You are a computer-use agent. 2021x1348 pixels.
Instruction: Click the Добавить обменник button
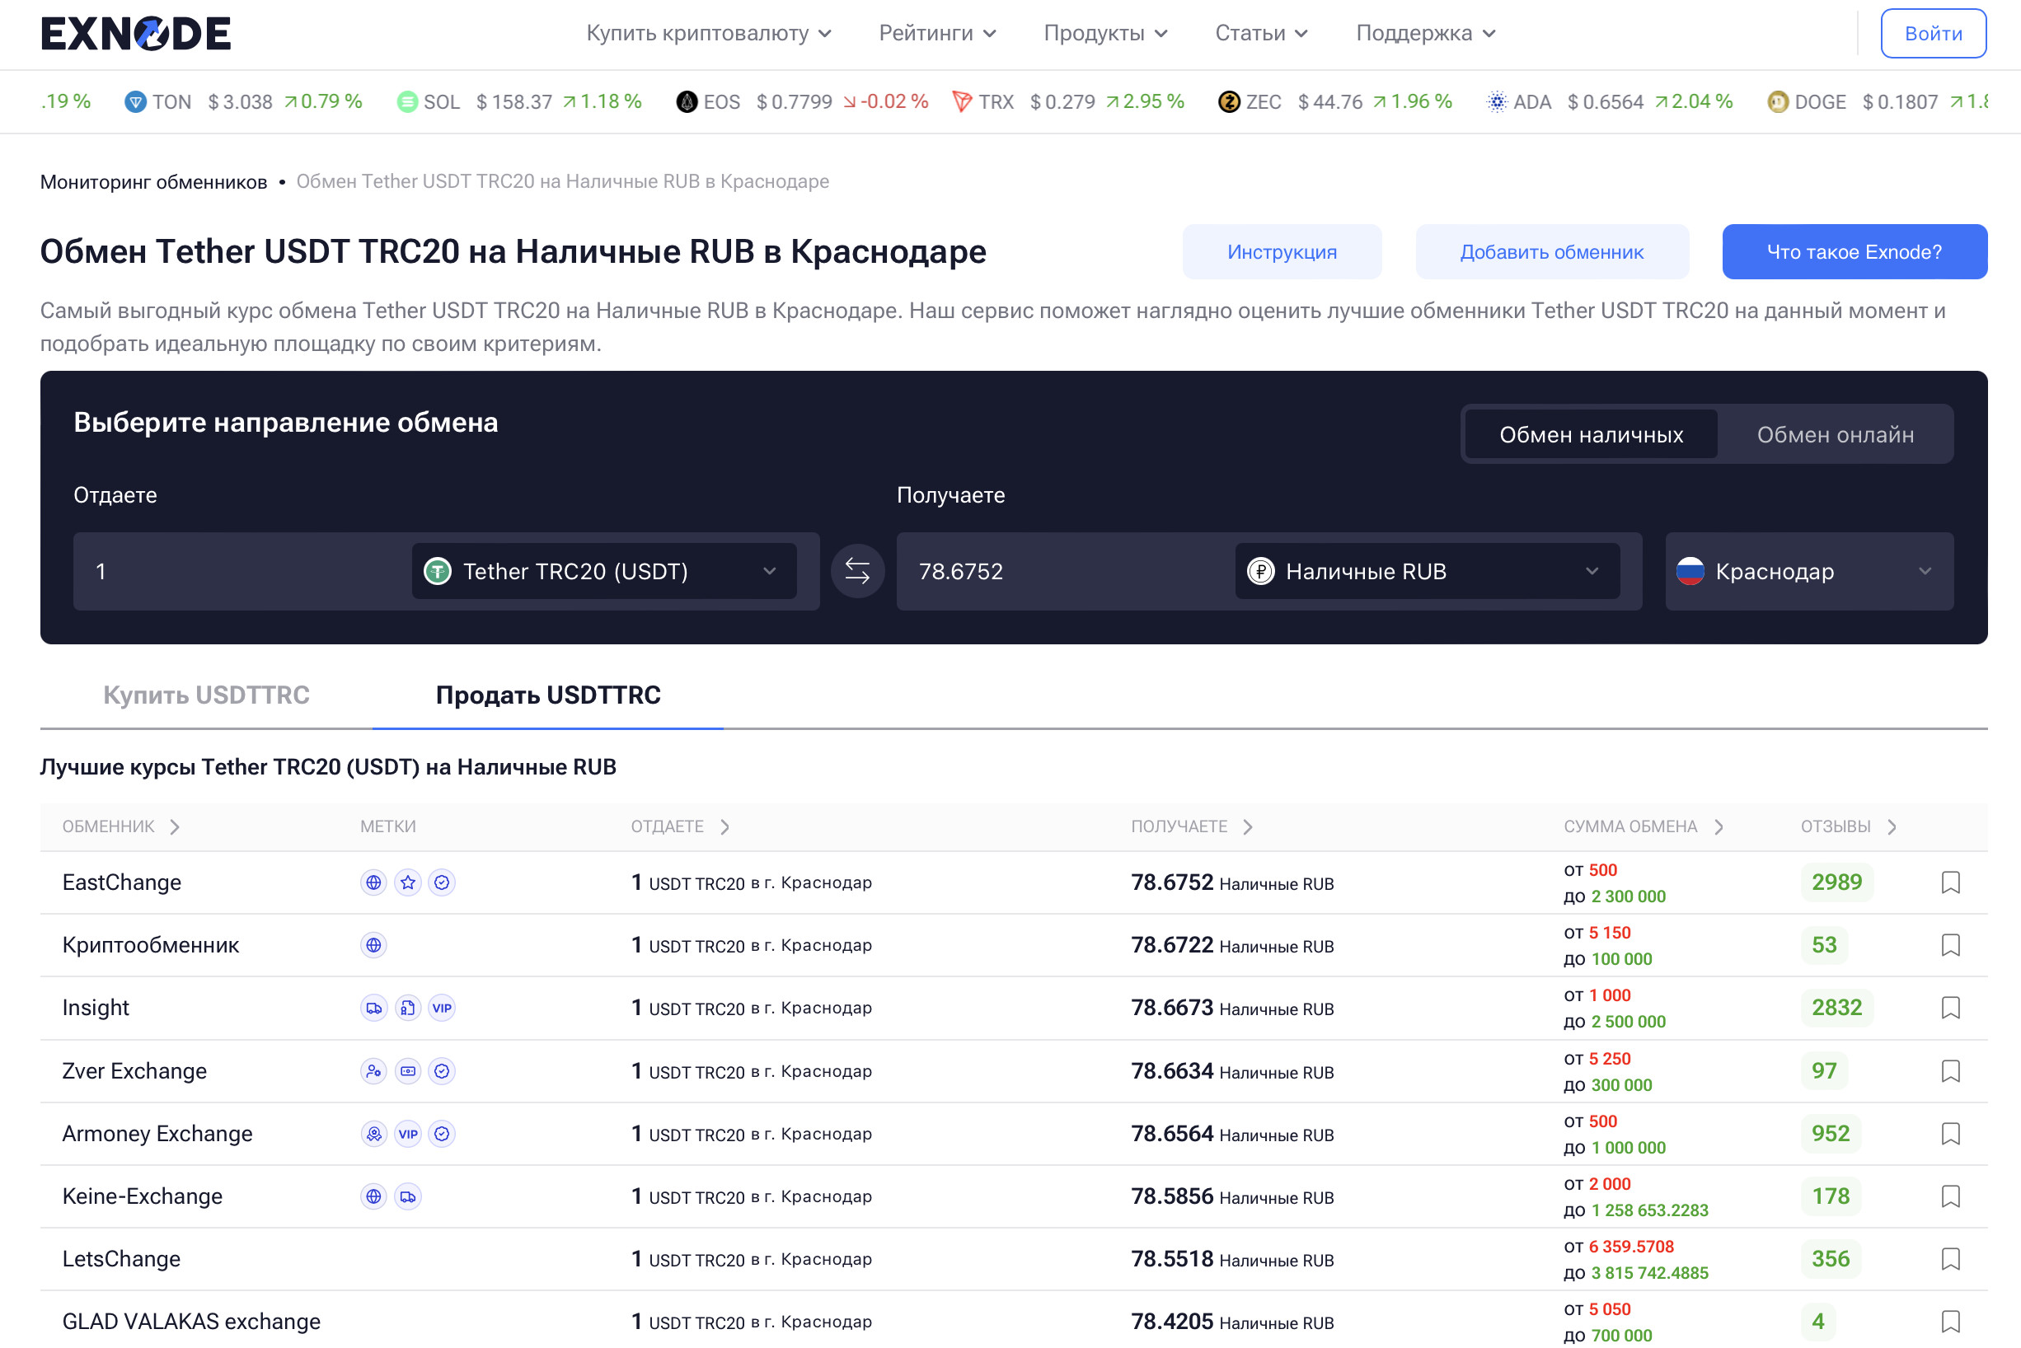coord(1550,252)
